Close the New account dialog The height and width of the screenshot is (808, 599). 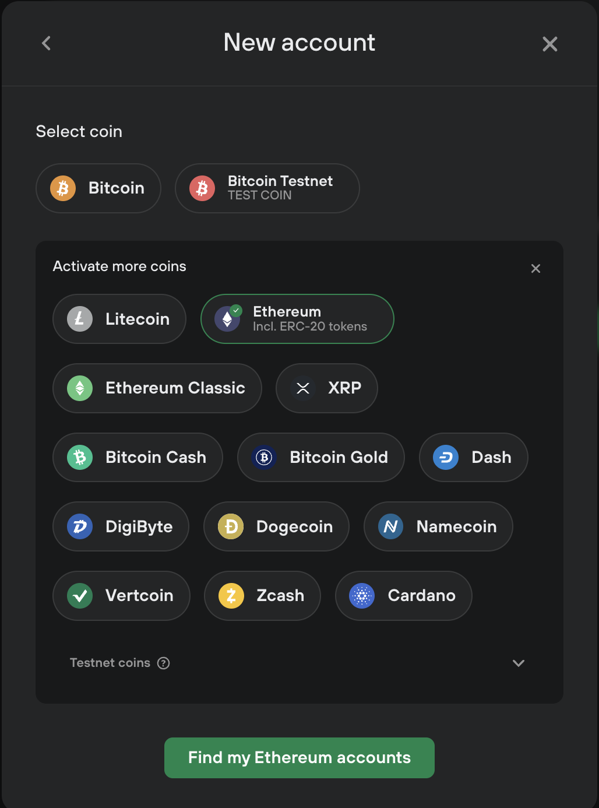tap(550, 44)
